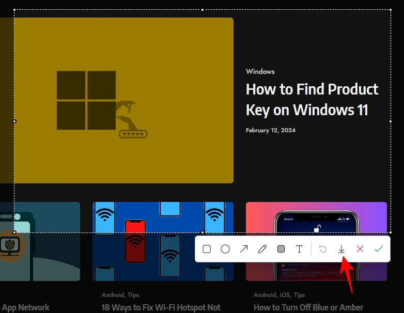404x313 pixels.
Task: Click the bottom-left selection corner handle
Action: coord(14,232)
